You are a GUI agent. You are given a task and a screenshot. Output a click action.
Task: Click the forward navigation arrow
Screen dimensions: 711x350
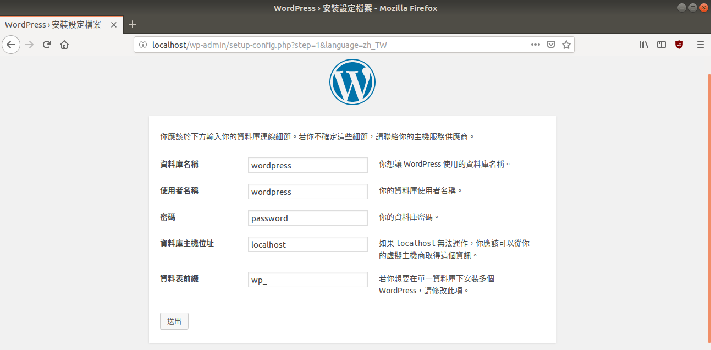pos(30,45)
